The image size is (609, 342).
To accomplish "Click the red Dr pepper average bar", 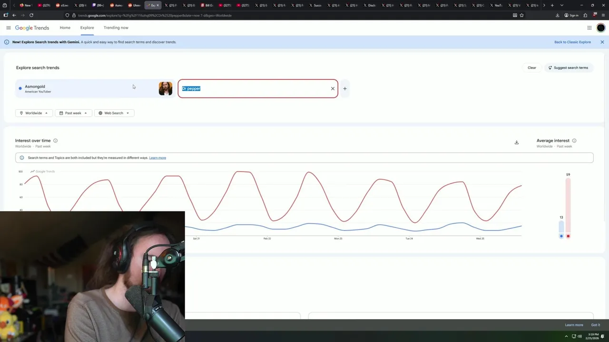I will coord(568,205).
